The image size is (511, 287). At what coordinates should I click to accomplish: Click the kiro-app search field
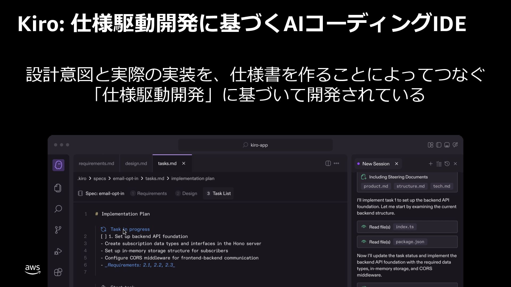[x=255, y=145]
